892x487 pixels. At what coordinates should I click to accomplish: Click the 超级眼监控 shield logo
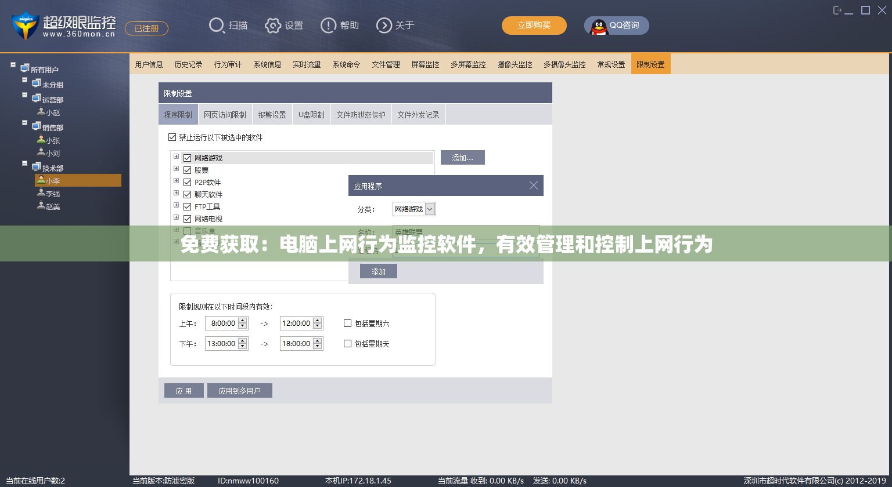pyautogui.click(x=24, y=26)
